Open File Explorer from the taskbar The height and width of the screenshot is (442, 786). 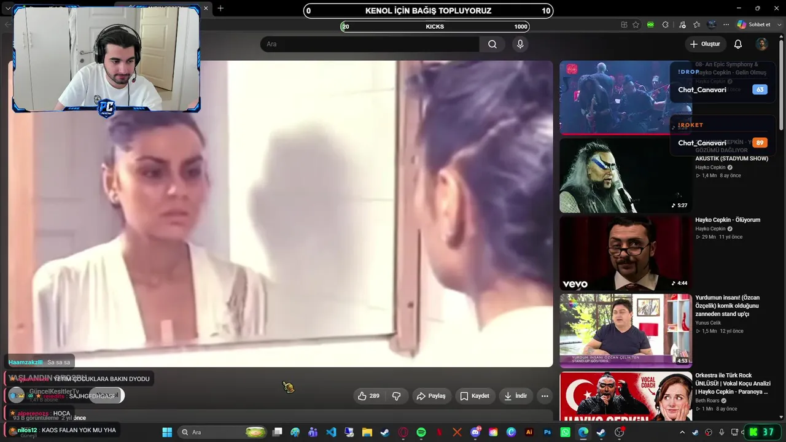click(367, 432)
